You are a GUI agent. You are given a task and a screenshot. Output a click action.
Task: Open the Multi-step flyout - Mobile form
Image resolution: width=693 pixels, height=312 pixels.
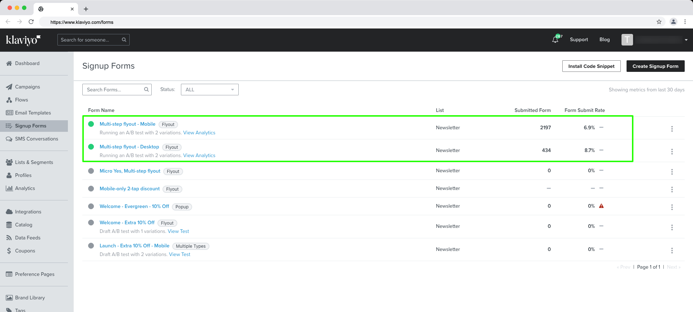click(x=127, y=124)
